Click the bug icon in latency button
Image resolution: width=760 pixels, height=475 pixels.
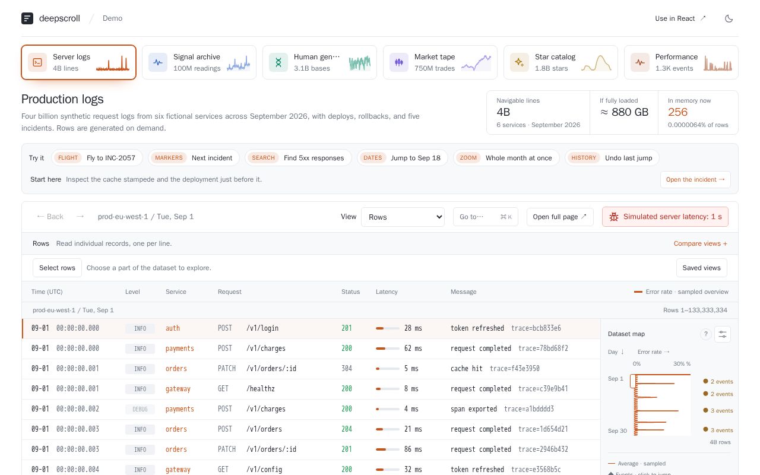pos(614,217)
